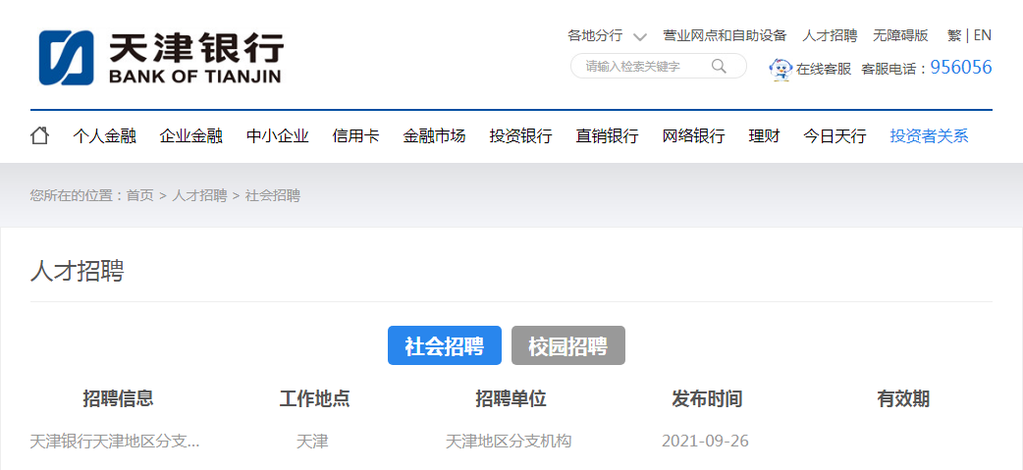The image size is (1023, 470).
Task: Click the 天津 work location cell
Action: (x=312, y=442)
